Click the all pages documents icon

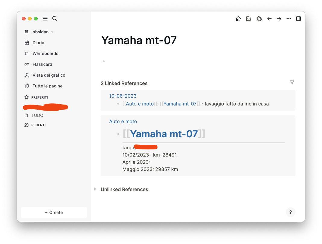click(27, 86)
